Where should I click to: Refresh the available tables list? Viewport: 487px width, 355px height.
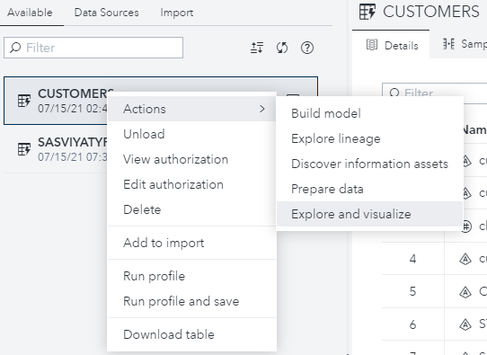pyautogui.click(x=282, y=48)
